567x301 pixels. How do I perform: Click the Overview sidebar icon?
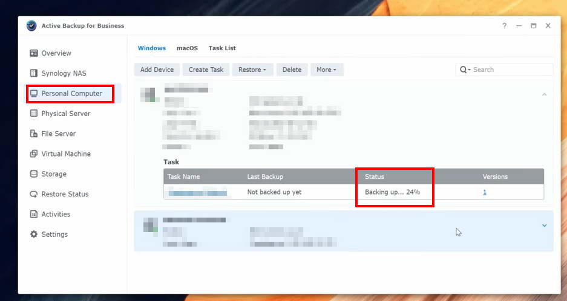[x=34, y=53]
